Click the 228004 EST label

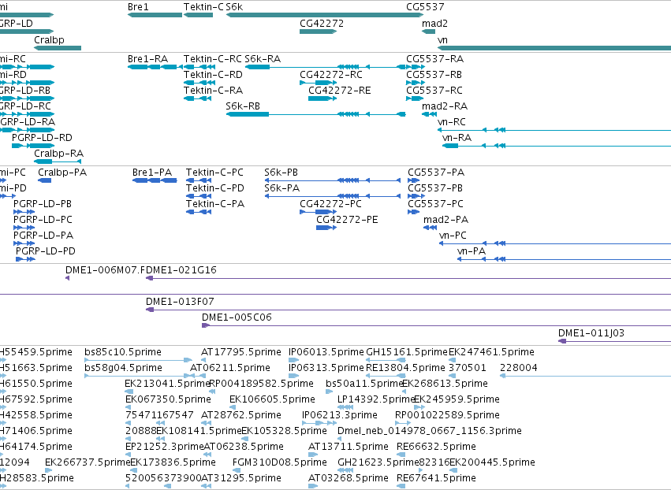point(519,368)
